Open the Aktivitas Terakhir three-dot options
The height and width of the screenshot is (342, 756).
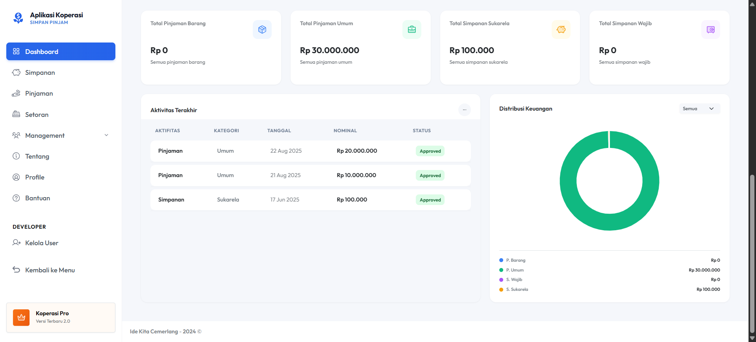click(x=465, y=110)
